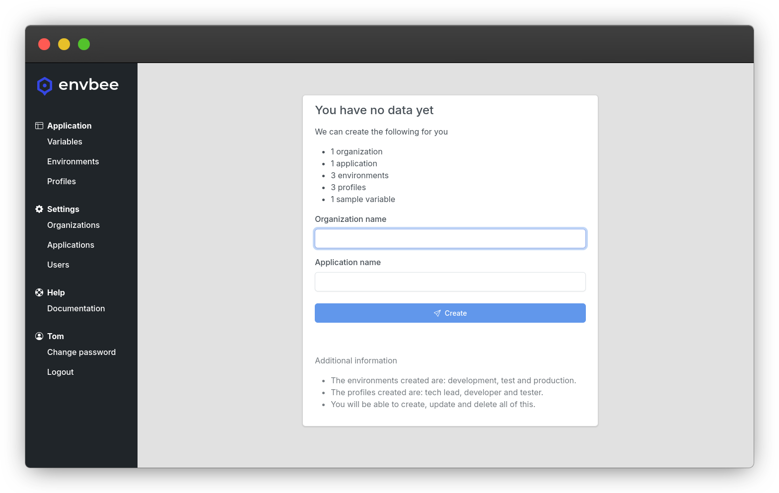Choose Change password option
Image resolution: width=779 pixels, height=493 pixels.
81,352
